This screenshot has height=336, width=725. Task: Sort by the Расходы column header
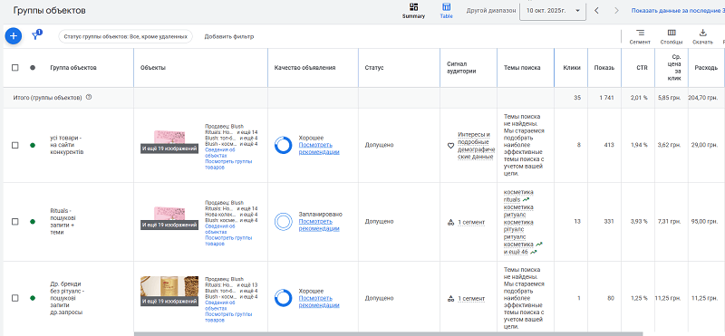point(707,68)
